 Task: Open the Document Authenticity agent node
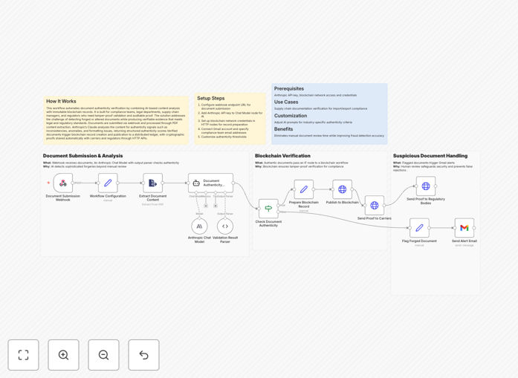[x=210, y=183]
